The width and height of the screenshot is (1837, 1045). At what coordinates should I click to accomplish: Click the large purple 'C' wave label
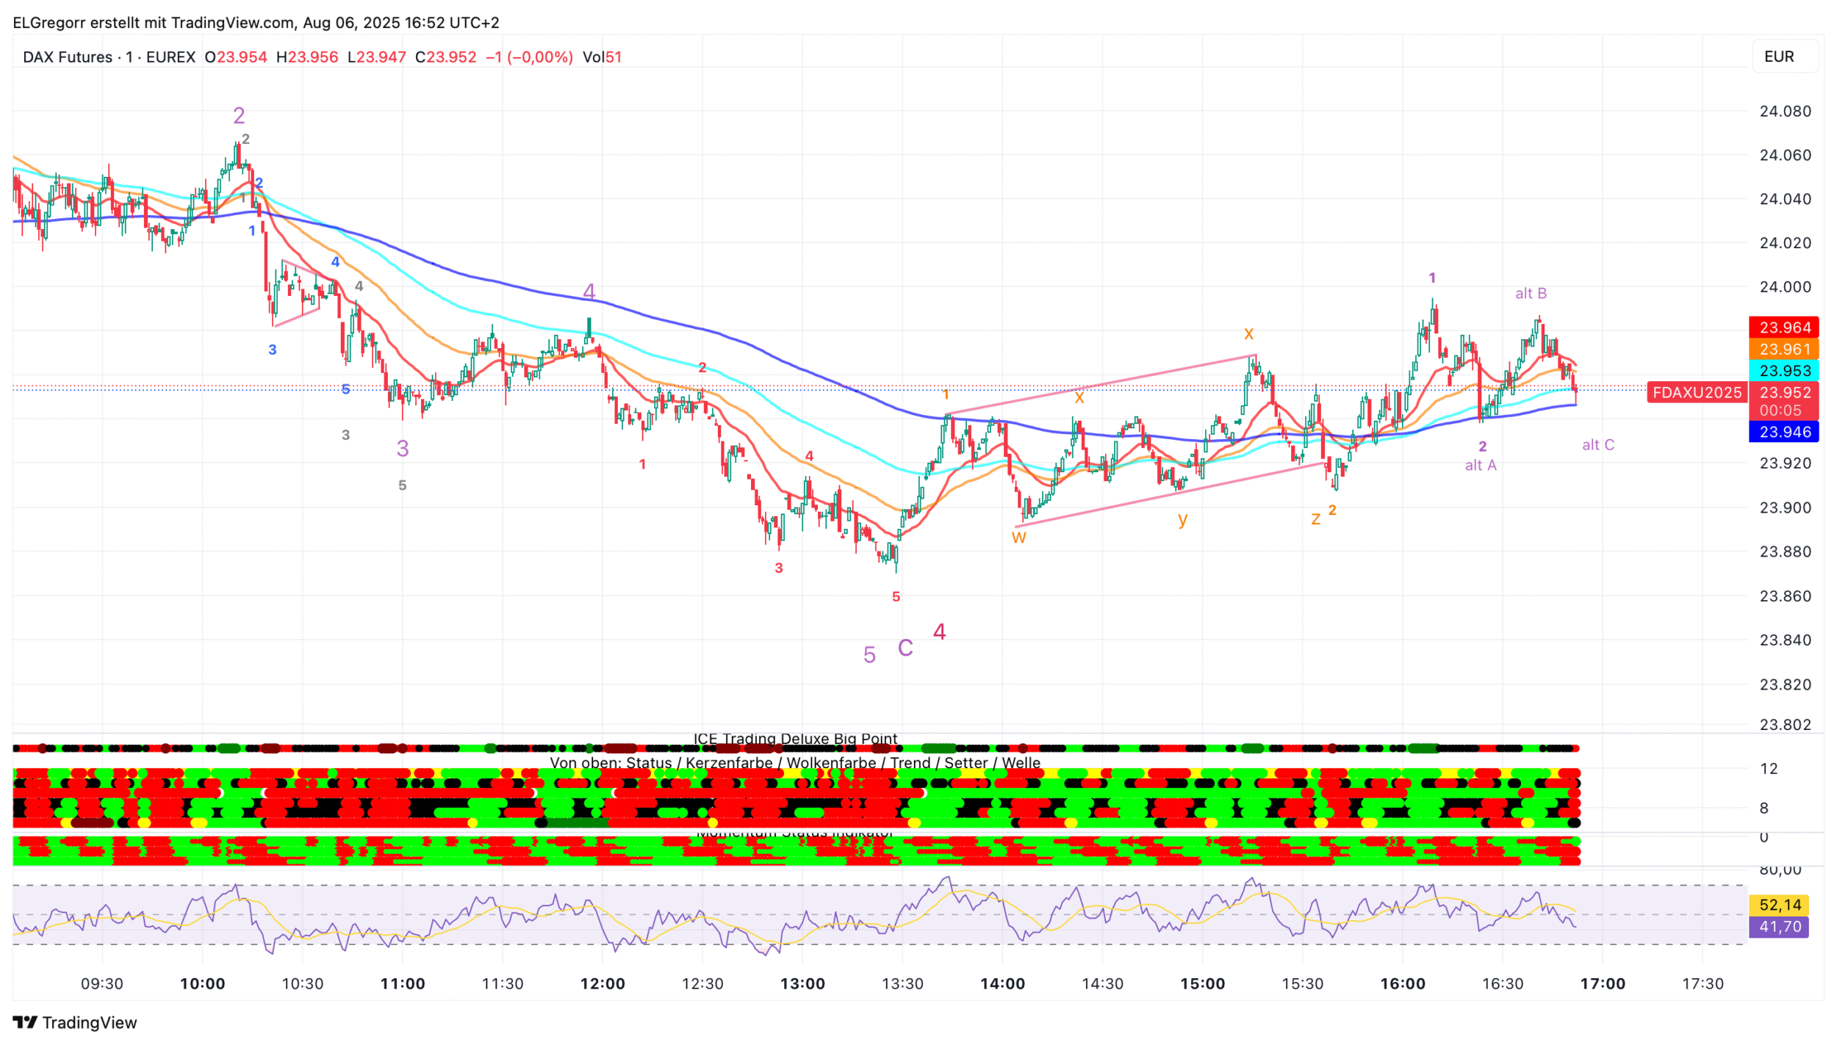[x=905, y=648]
